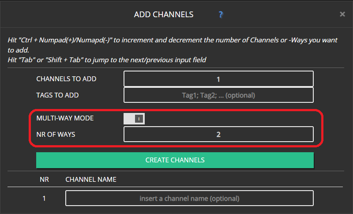Click the Channels To Add number field
The width and height of the screenshot is (353, 214).
click(x=218, y=79)
